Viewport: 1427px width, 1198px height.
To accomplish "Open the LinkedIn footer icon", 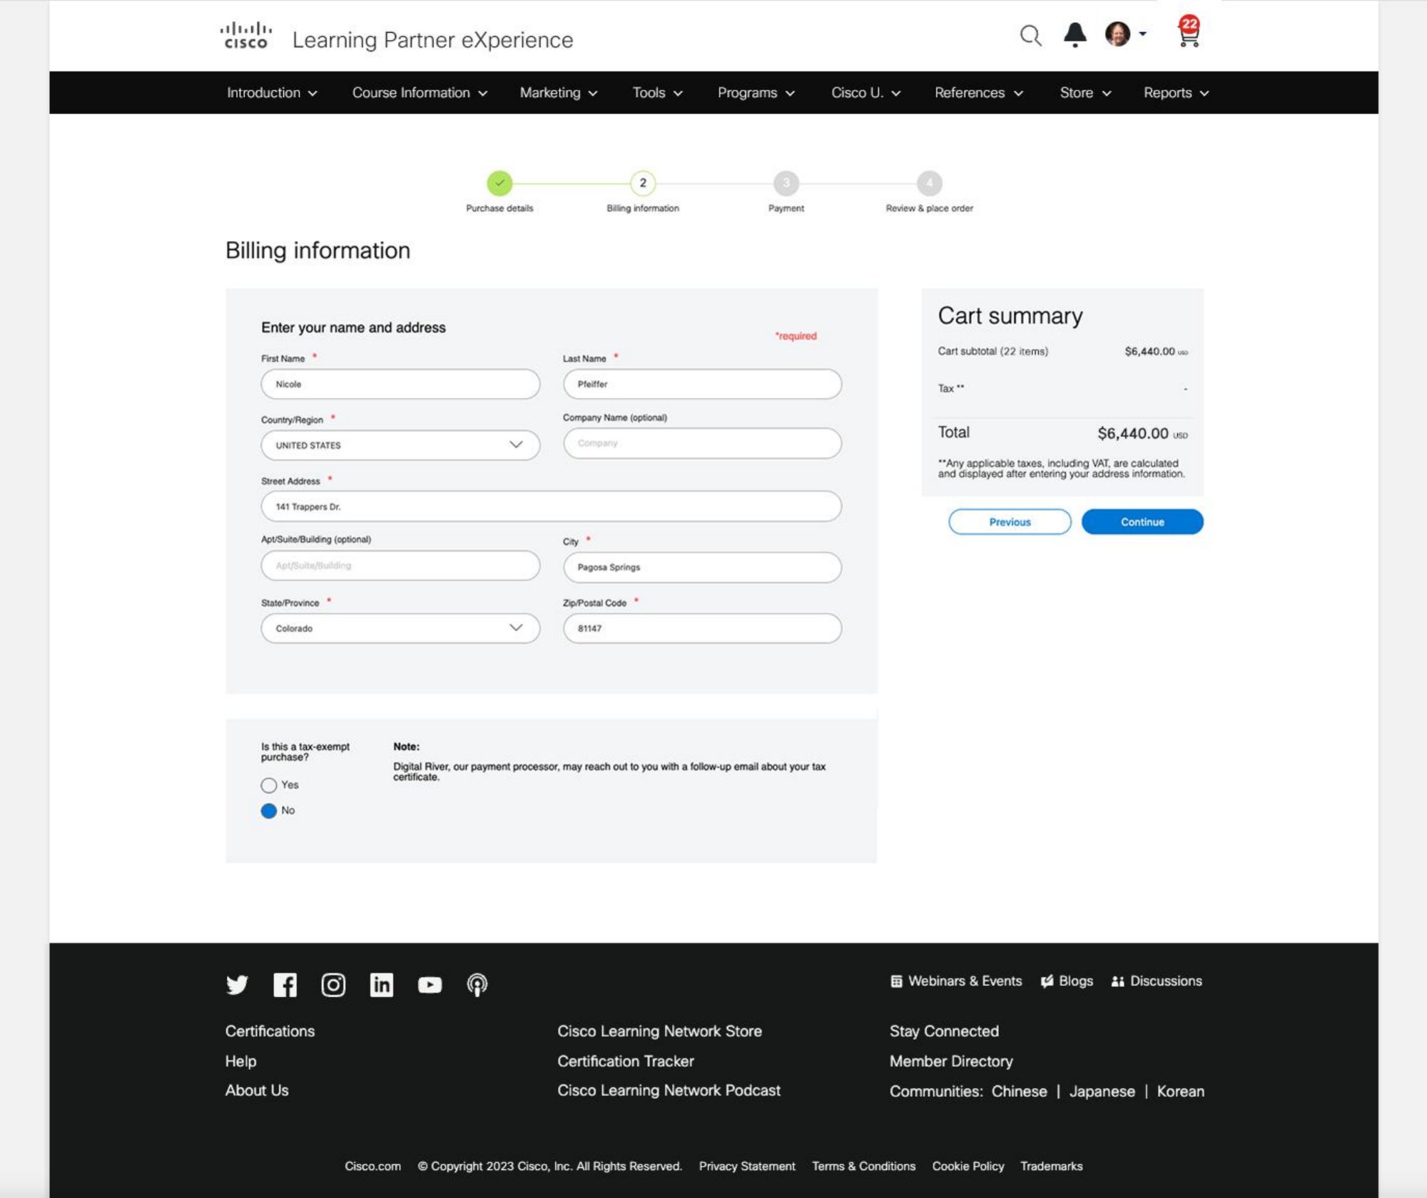I will click(x=381, y=985).
